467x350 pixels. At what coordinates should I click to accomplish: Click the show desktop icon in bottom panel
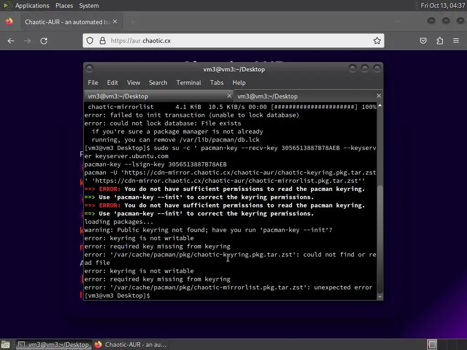tap(5, 345)
